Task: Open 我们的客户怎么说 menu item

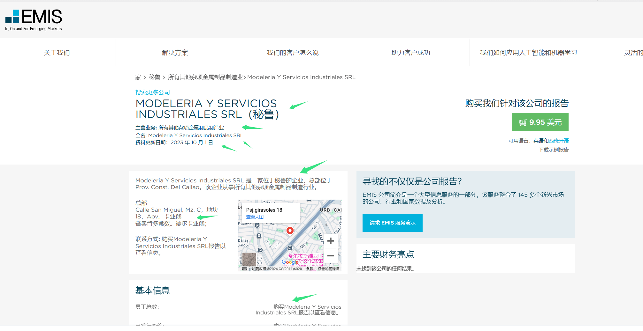Action: click(x=293, y=53)
